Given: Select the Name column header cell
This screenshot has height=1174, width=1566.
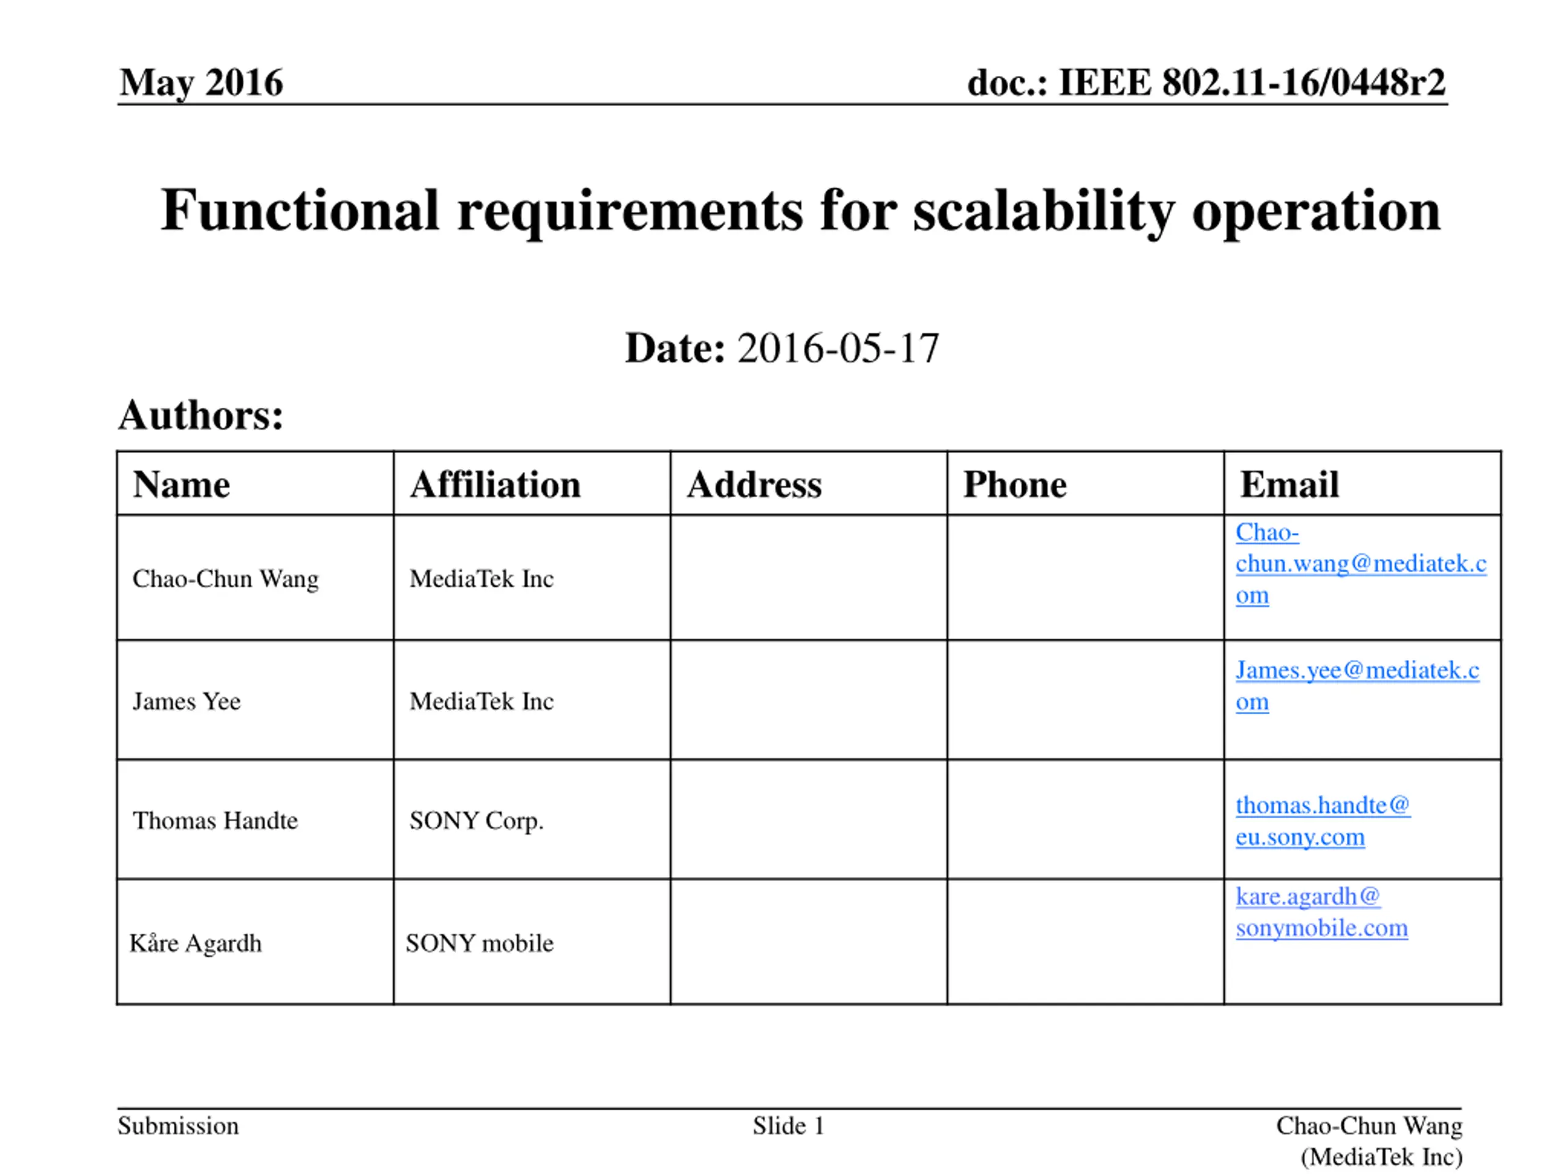Looking at the screenshot, I should coord(256,483).
